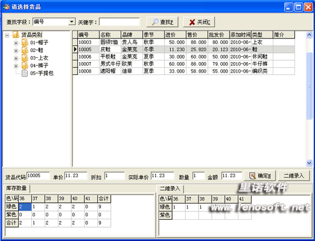Viewport: 315px width, 241px height.
Task: Select the 03-上衣 folder icon
Action: [25, 58]
